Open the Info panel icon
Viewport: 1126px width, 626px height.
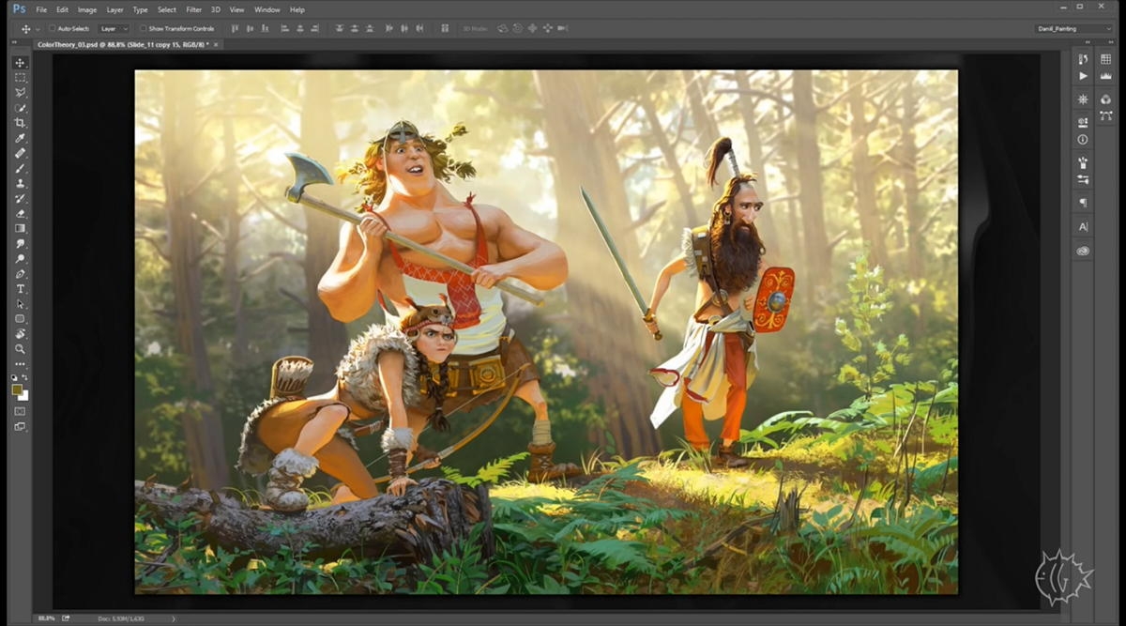point(1083,139)
